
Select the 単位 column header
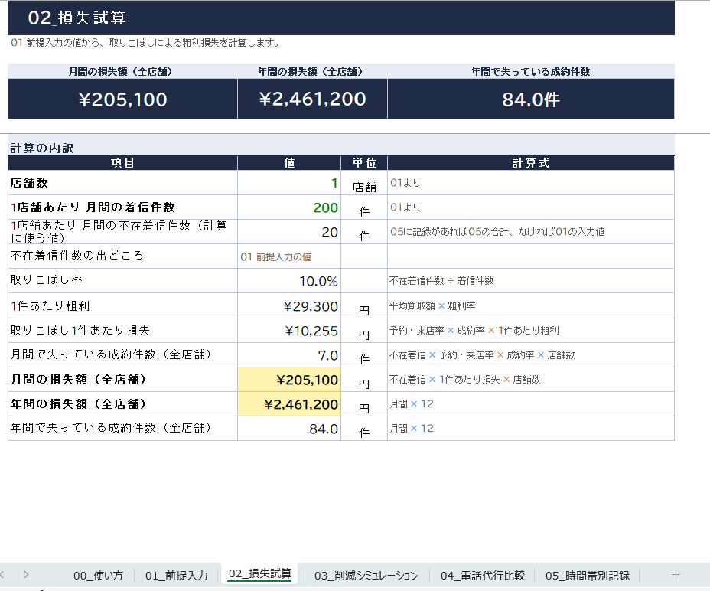[364, 163]
